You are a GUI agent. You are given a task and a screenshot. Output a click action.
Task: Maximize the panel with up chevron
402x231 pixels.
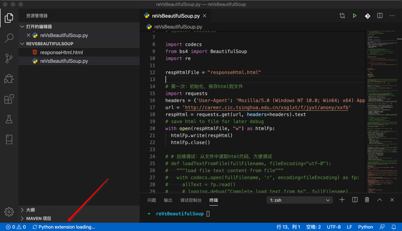point(380,200)
